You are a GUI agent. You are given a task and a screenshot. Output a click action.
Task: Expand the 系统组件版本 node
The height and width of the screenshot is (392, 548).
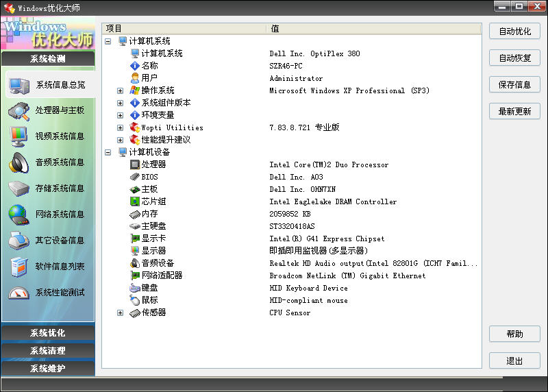click(x=121, y=103)
